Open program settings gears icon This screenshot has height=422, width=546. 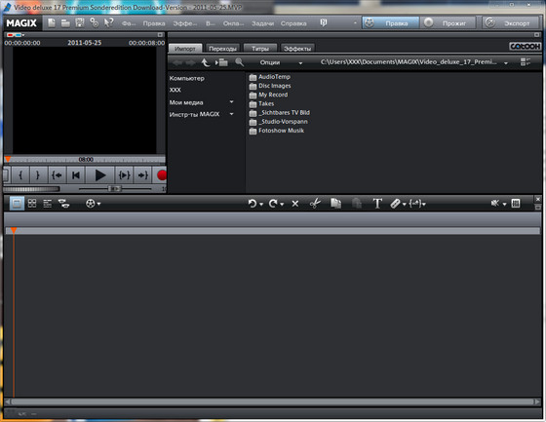coord(94,23)
